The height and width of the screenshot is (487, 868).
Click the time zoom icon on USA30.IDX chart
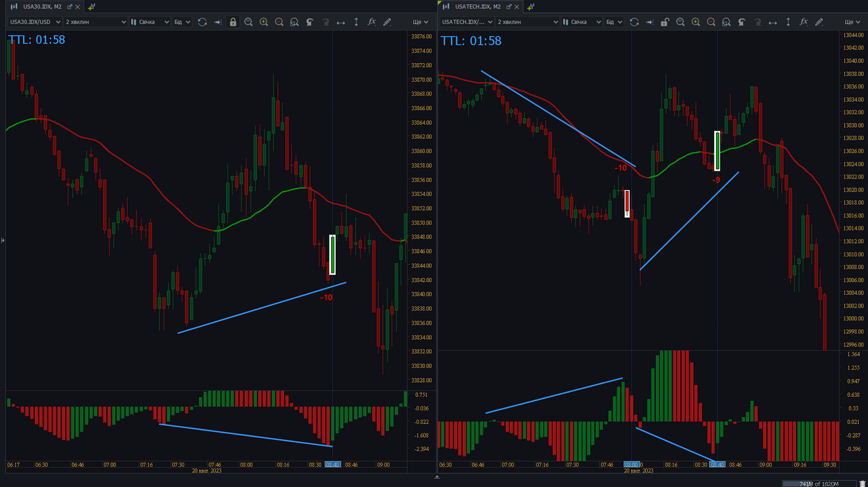(x=248, y=22)
